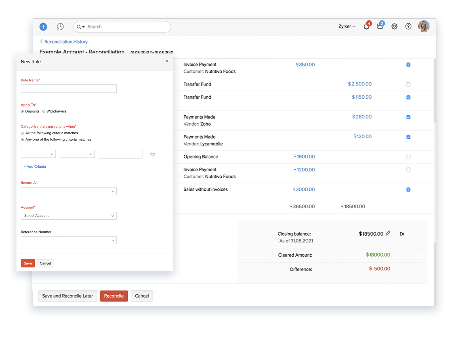Screen dimensions: 454x341
Task: Select the Withdrawals radio option
Action: [x=44, y=111]
